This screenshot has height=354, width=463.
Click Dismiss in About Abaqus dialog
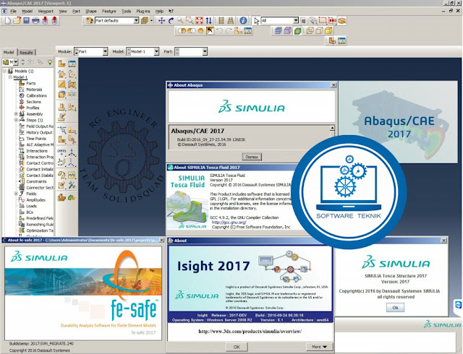pos(252,157)
